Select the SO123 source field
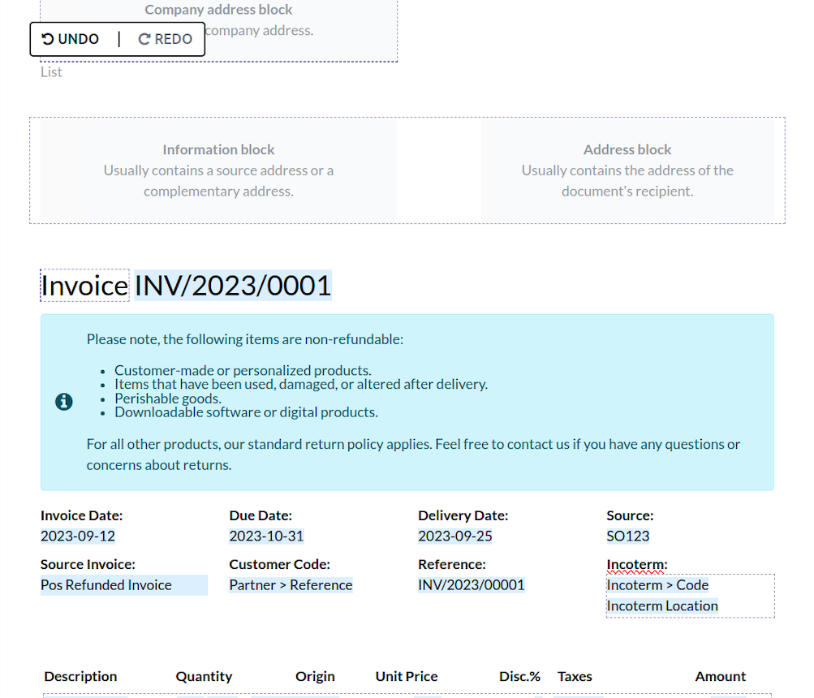Viewport: 814px width, 698px height. click(x=627, y=536)
